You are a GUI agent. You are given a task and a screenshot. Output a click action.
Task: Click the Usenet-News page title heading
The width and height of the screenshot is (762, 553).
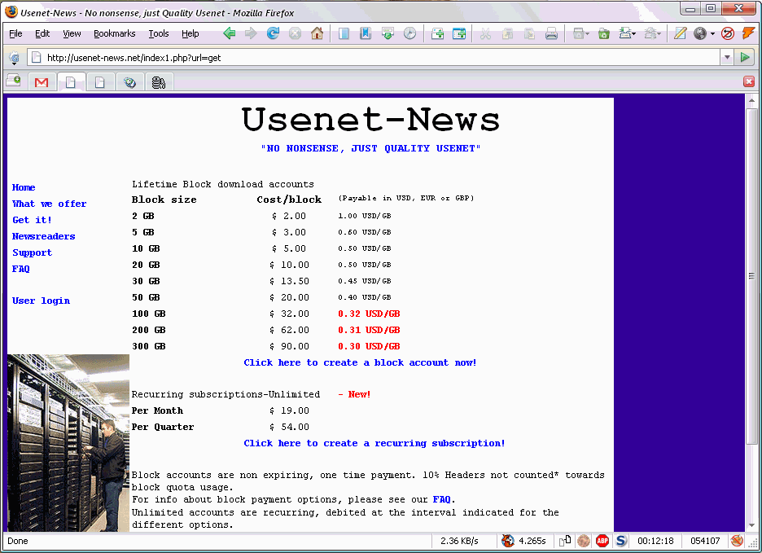[370, 119]
